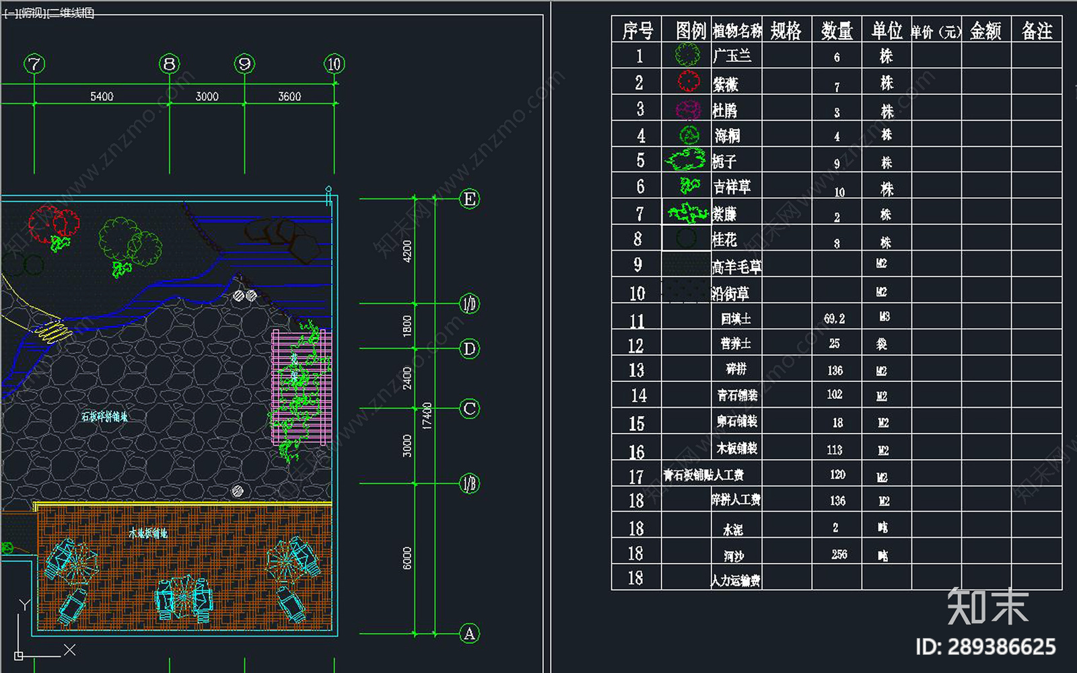The width and height of the screenshot is (1077, 673).
Task: Open the 俯视 view selection menu
Action: pyautogui.click(x=31, y=13)
